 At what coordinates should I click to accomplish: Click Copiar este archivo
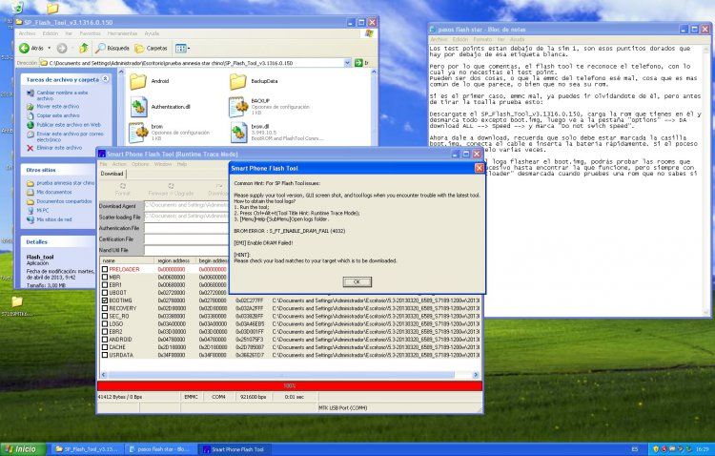coord(52,115)
